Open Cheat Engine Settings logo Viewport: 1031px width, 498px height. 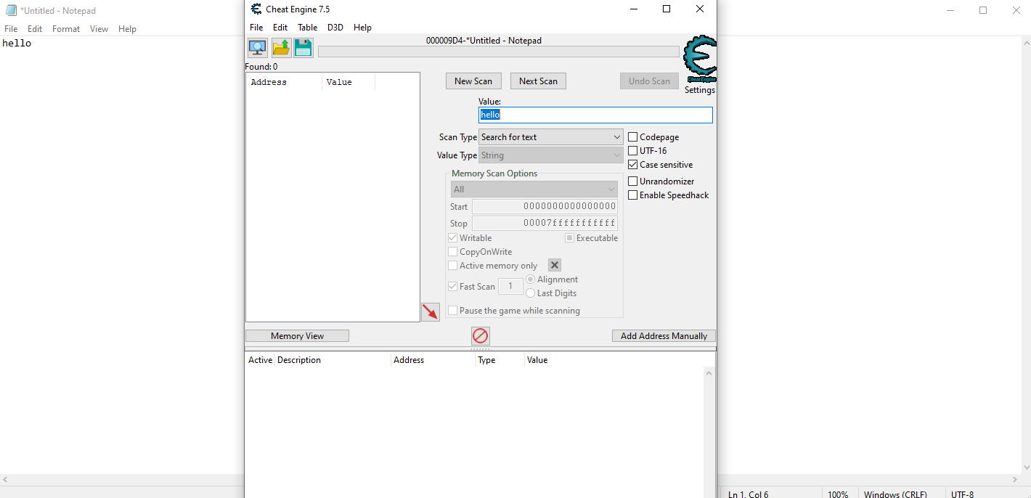(x=700, y=62)
